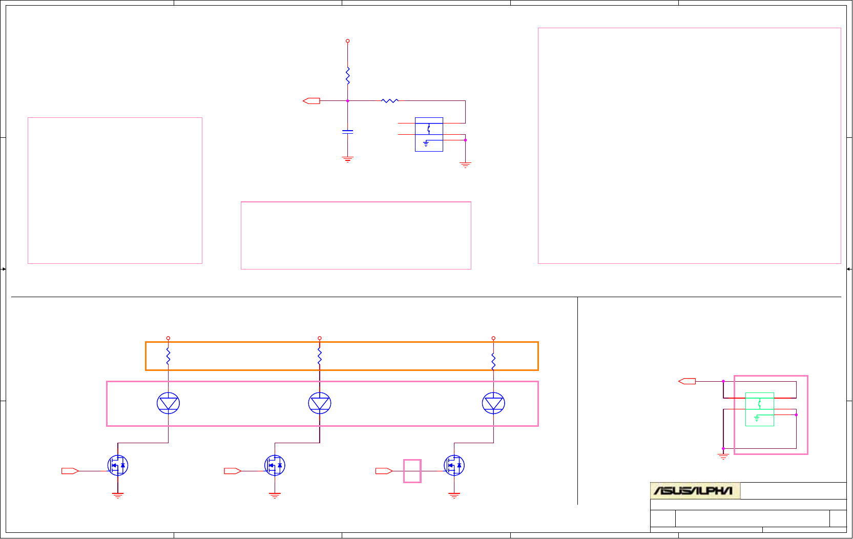Select the middle MOSFET transistor symbol
Image resolution: width=853 pixels, height=539 pixels.
pos(275,465)
